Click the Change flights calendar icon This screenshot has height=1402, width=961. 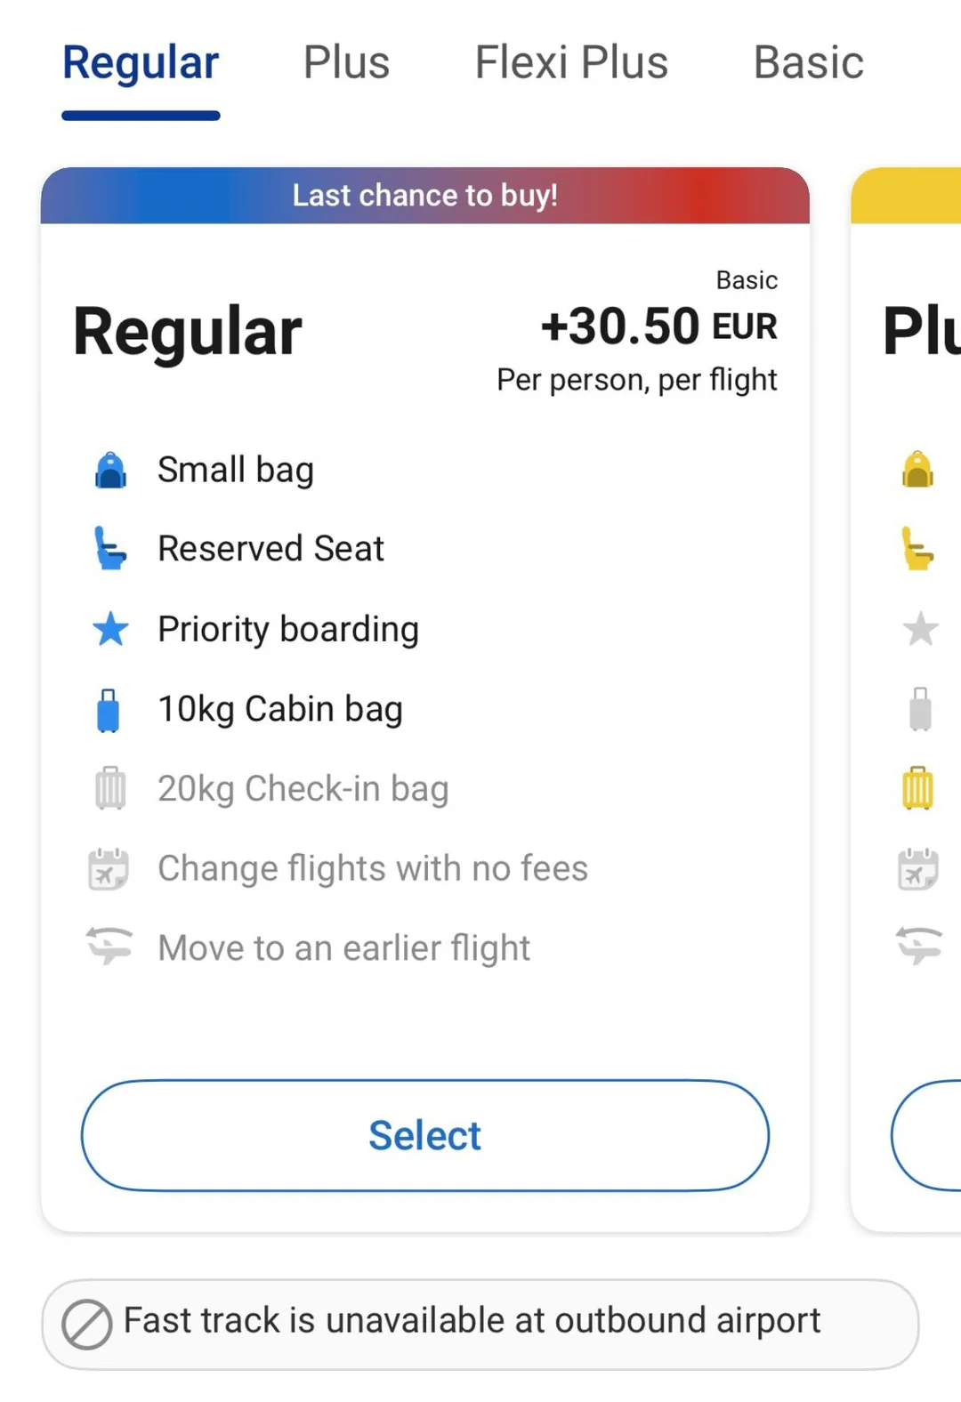pyautogui.click(x=109, y=868)
